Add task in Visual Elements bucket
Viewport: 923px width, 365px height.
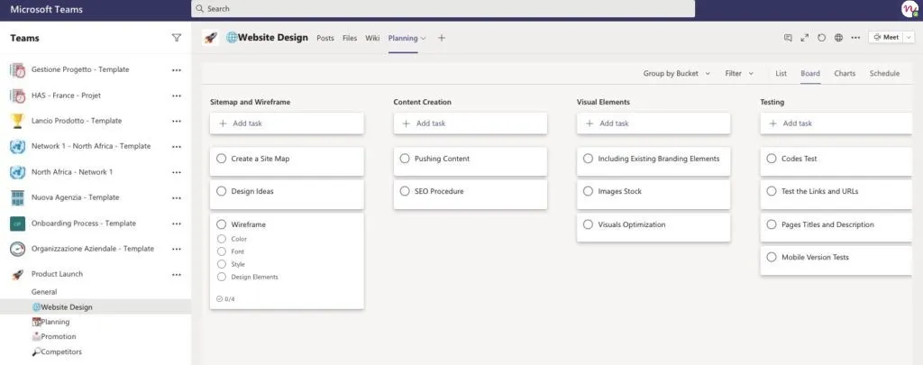653,123
